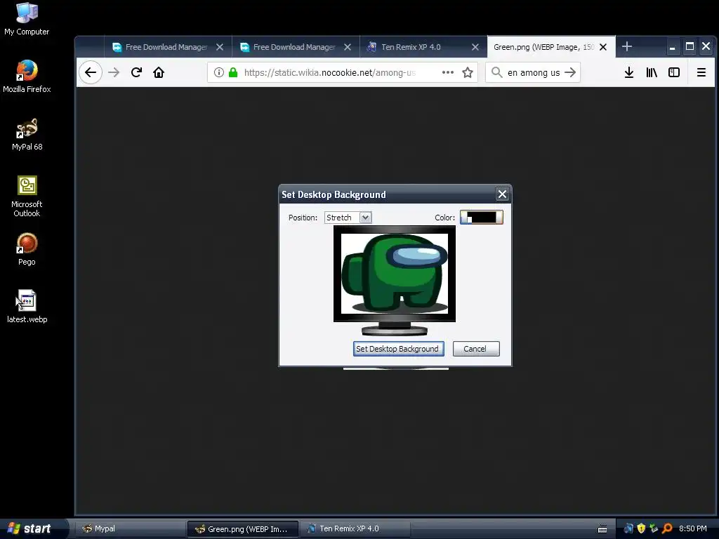Click the 8:50 PM clock

[x=692, y=528]
